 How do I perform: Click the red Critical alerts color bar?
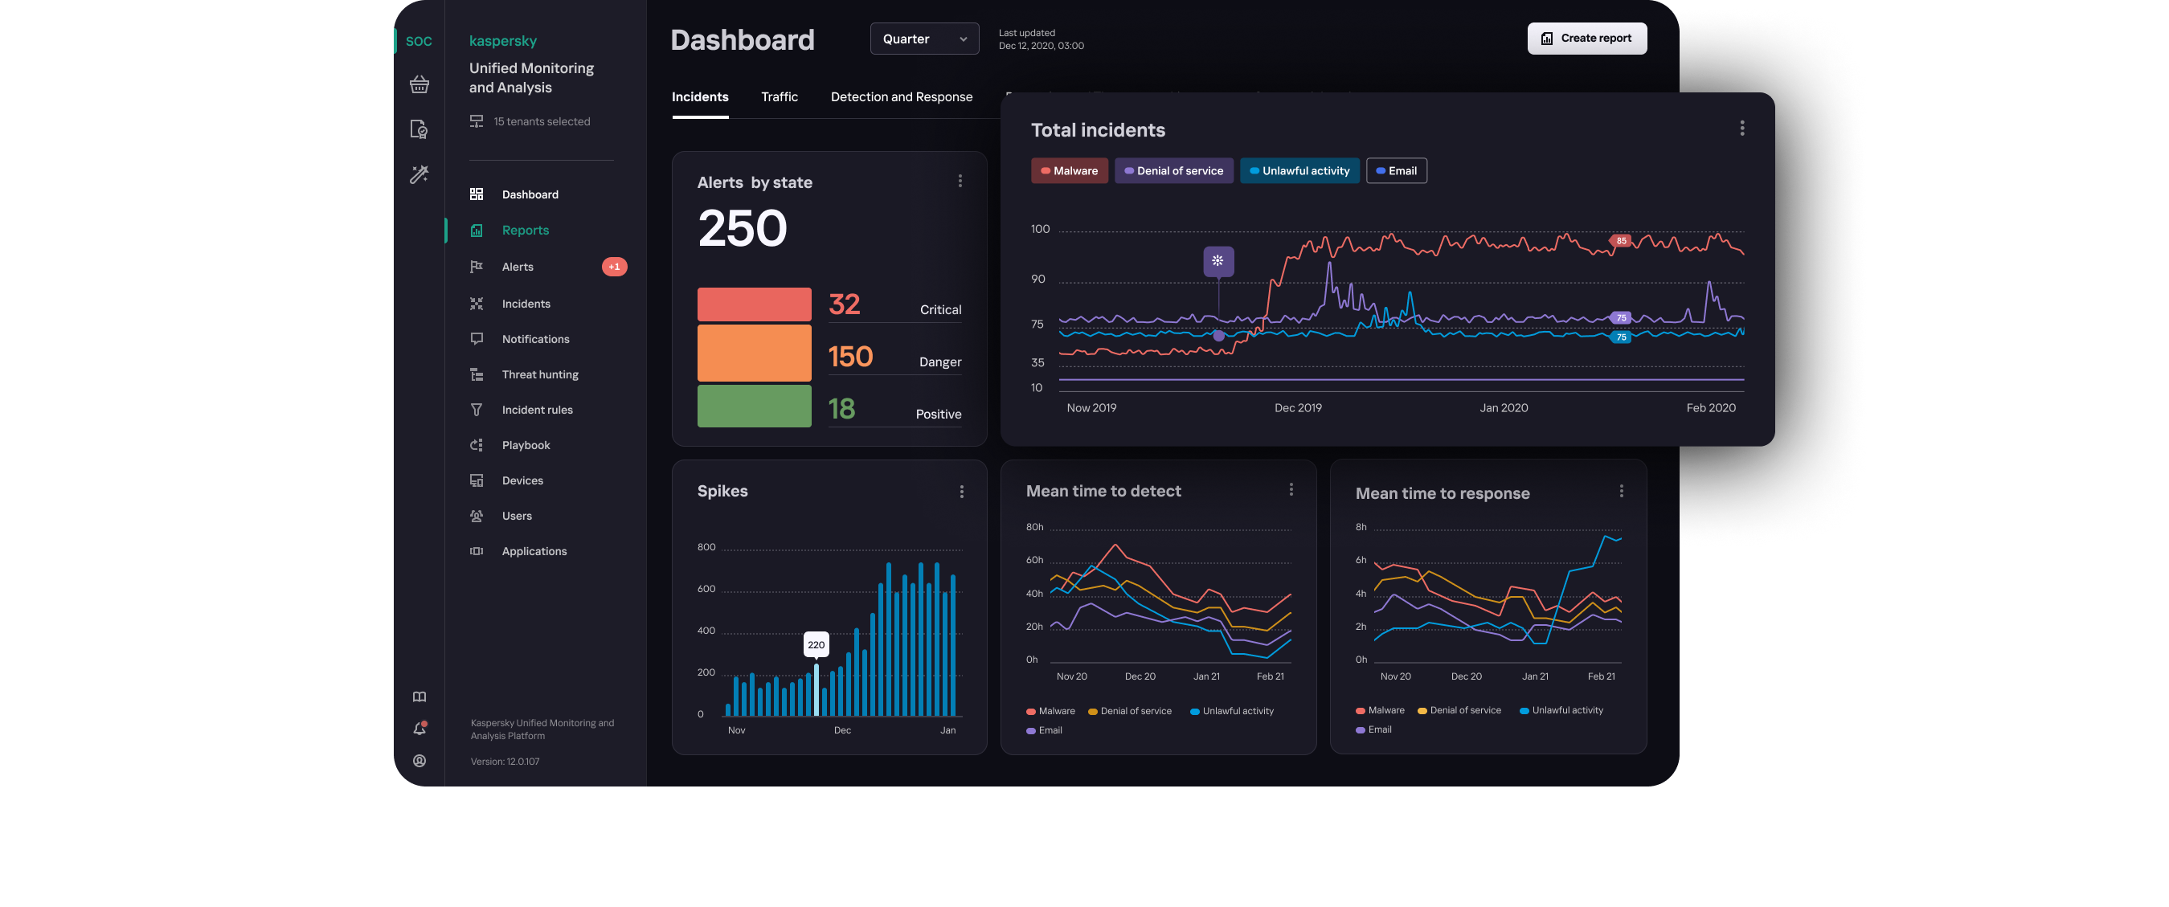tap(754, 304)
